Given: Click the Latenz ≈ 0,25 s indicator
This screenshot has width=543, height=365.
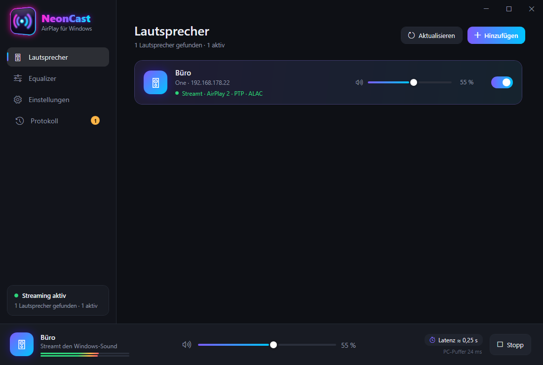Looking at the screenshot, I should coord(454,340).
